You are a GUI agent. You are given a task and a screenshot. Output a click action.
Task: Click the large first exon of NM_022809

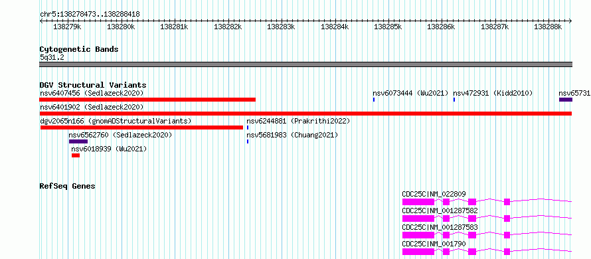(x=418, y=202)
